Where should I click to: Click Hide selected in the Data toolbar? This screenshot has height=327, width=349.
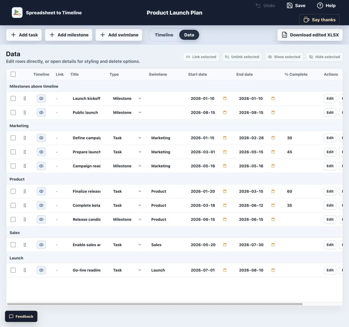(324, 57)
